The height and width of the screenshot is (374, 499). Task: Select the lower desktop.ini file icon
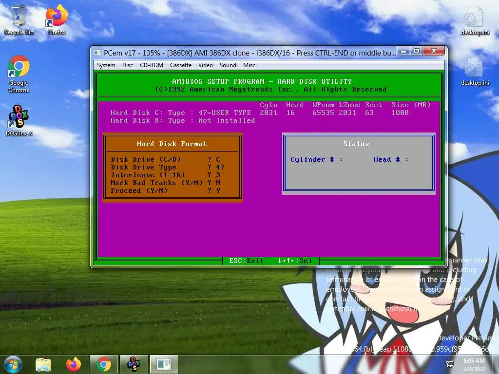coord(475,71)
